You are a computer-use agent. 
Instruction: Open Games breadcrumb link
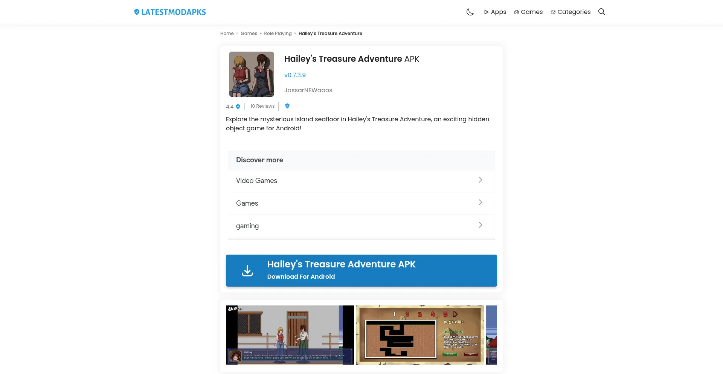(249, 34)
